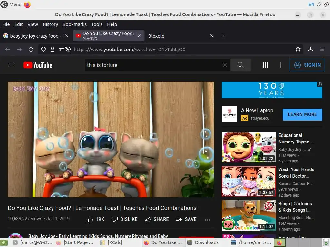
Task: Open the File menu
Action: pos(6,24)
